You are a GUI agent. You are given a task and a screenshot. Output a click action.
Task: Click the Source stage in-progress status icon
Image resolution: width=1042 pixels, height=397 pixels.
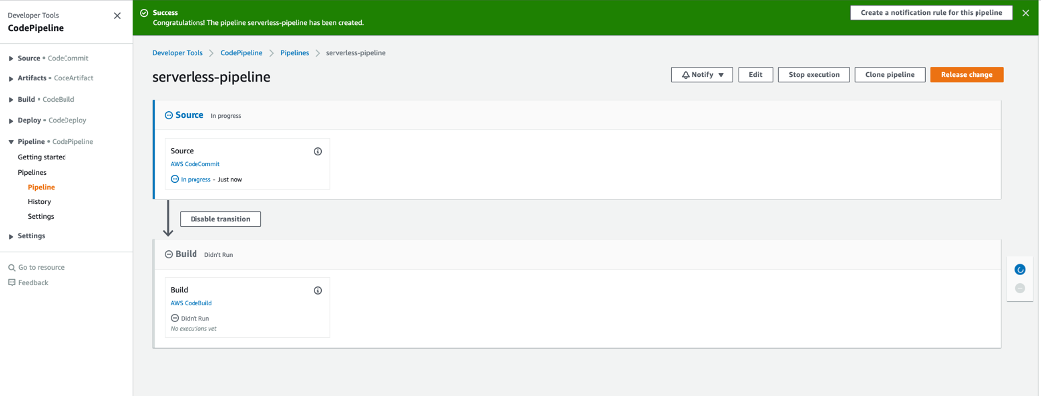click(168, 115)
